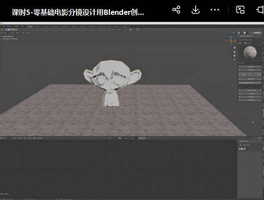Click the download icon in the top bar
The height and width of the screenshot is (200, 264).
pyautogui.click(x=196, y=10)
